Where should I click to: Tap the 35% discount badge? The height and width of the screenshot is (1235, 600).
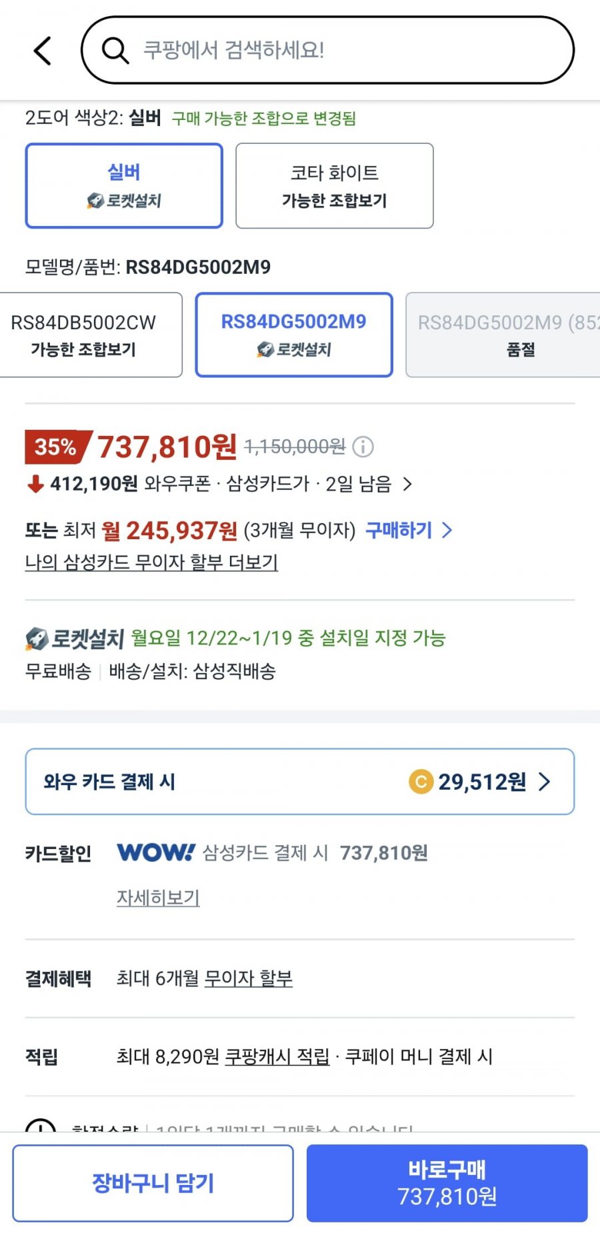[56, 447]
